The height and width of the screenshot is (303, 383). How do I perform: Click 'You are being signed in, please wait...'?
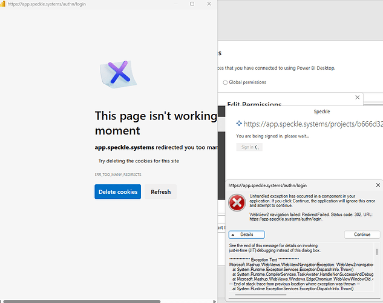pos(273,136)
